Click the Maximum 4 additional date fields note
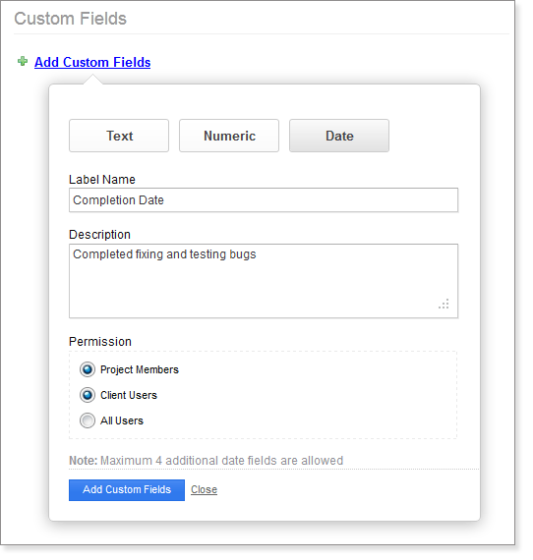The width and height of the screenshot is (533, 560). pos(206,461)
